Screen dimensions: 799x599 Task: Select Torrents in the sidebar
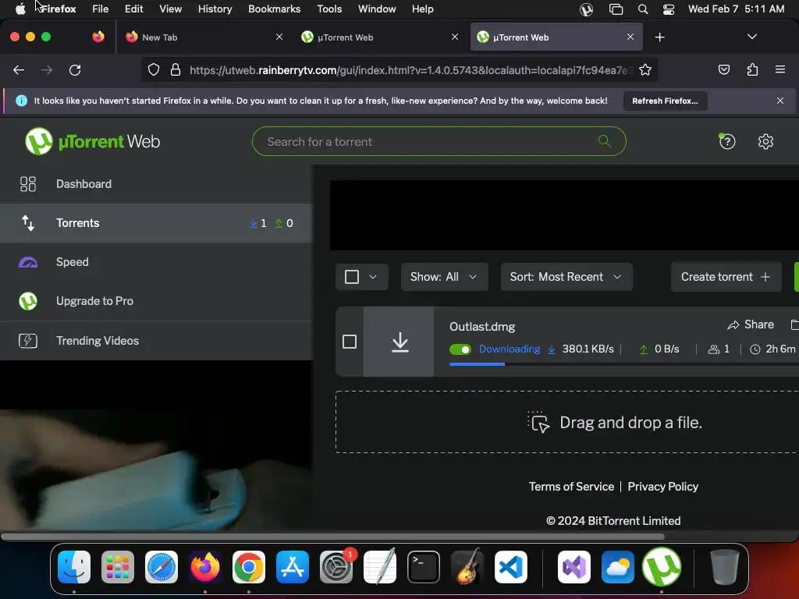(x=156, y=223)
